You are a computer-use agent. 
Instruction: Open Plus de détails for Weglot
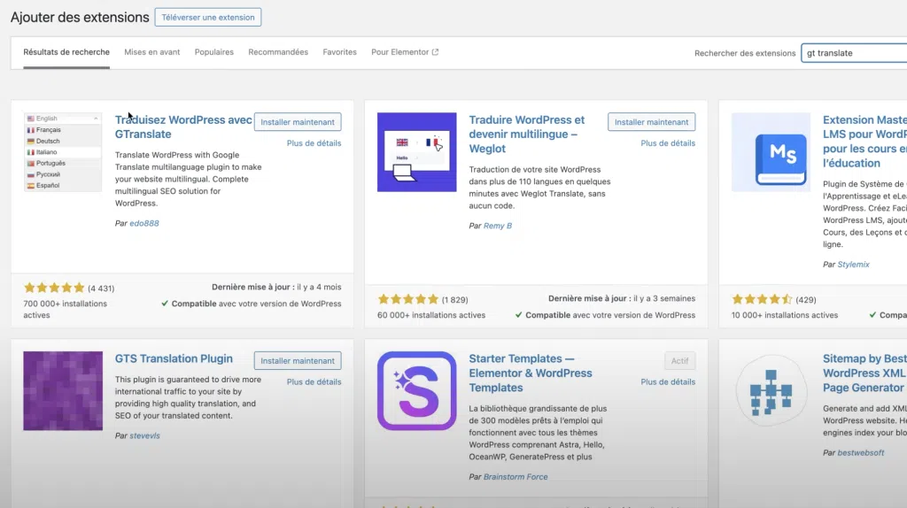click(x=668, y=143)
